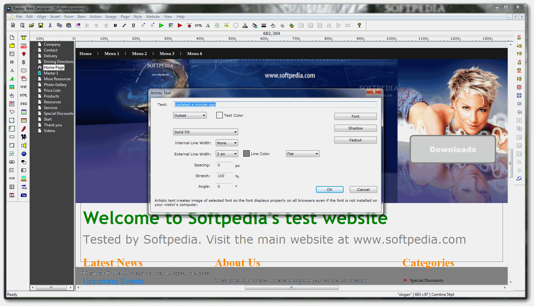Select the Heading H tool

click(x=12, y=62)
